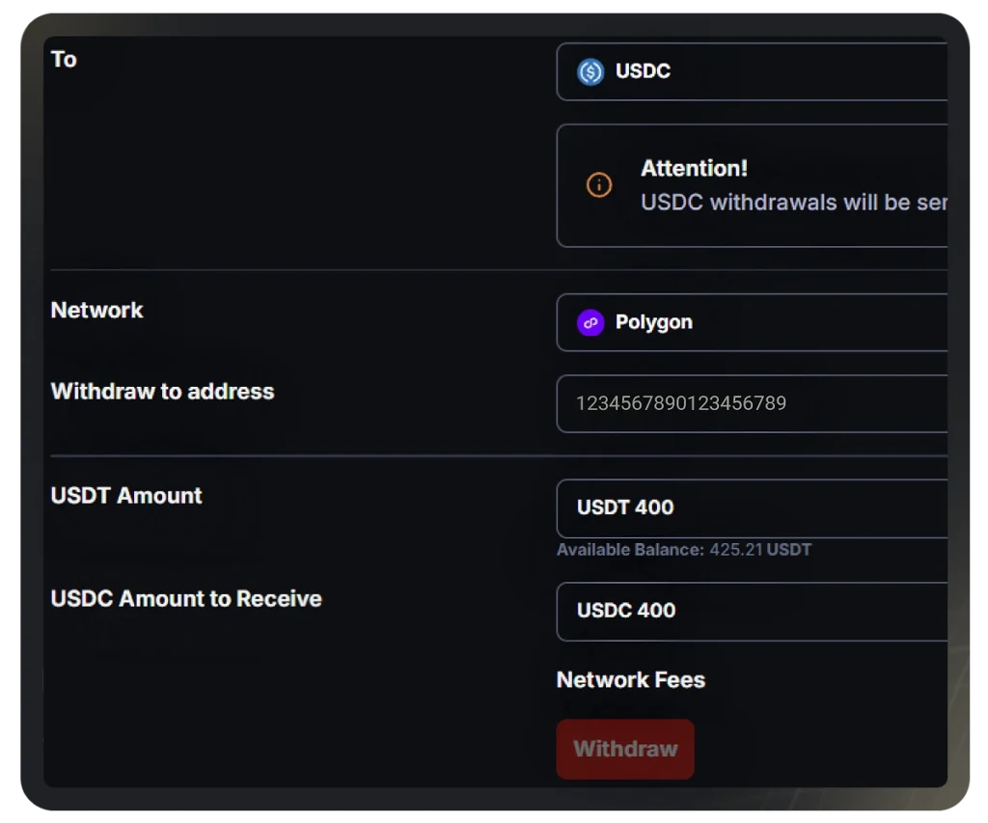
Task: Click the USDC withdrawals warning message
Action: [x=794, y=203]
